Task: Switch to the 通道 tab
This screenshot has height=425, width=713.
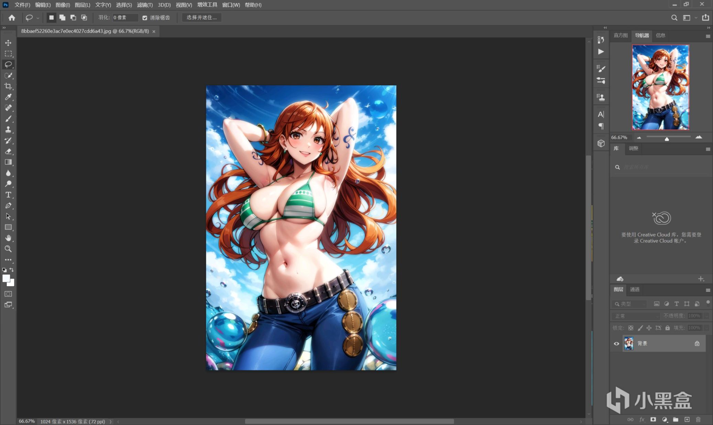Action: [x=635, y=289]
